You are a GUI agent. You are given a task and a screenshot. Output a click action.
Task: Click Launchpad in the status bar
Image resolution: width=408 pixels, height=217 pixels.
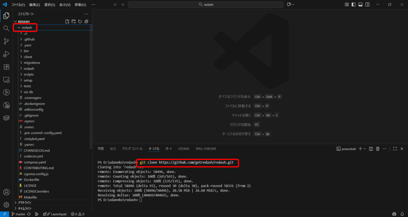[56, 214]
